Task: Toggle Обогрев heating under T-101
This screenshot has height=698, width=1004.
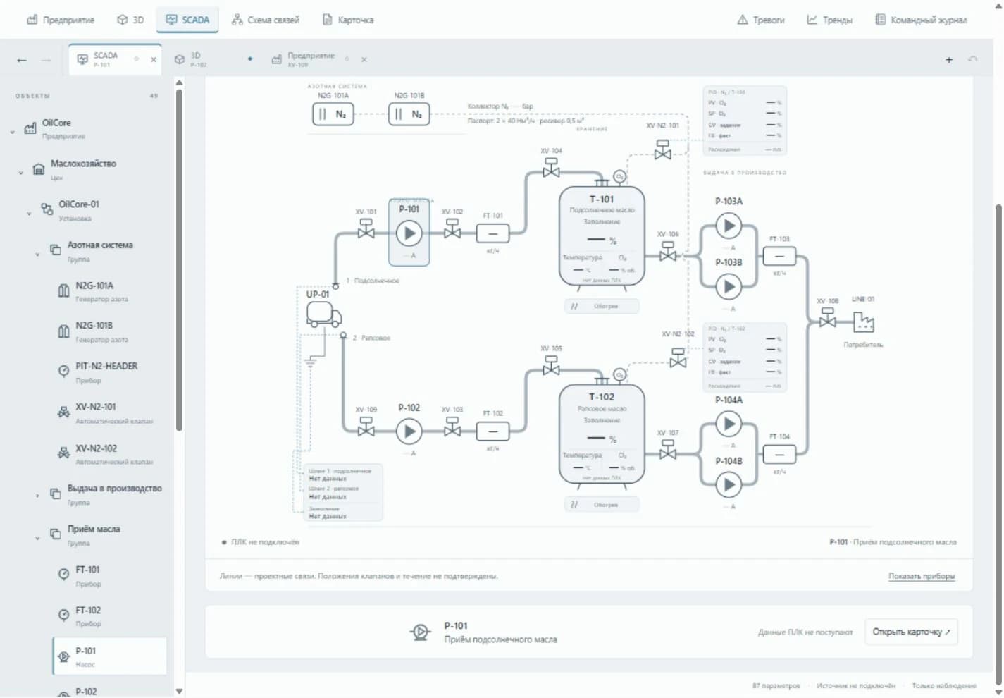Action: 602,307
